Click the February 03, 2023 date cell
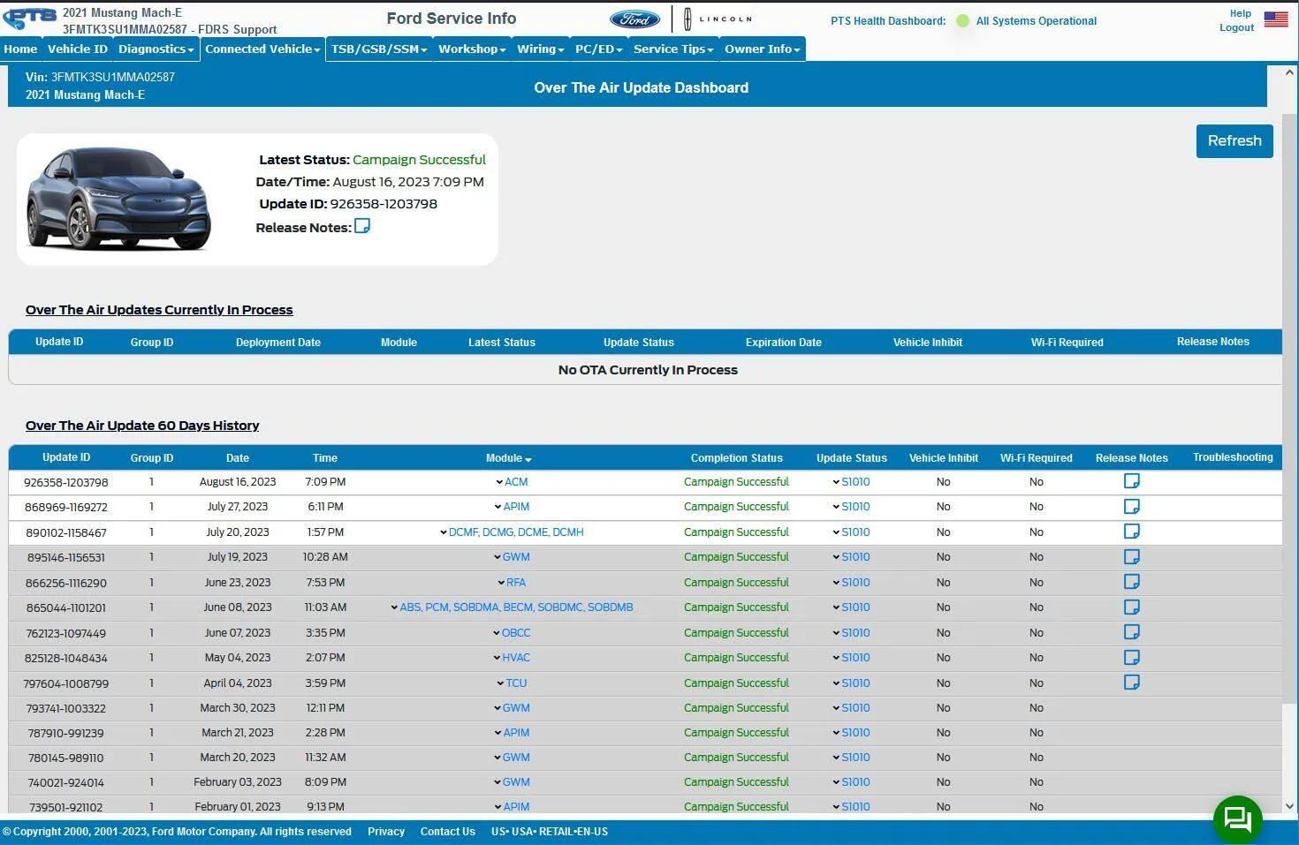The height and width of the screenshot is (845, 1299). (238, 782)
